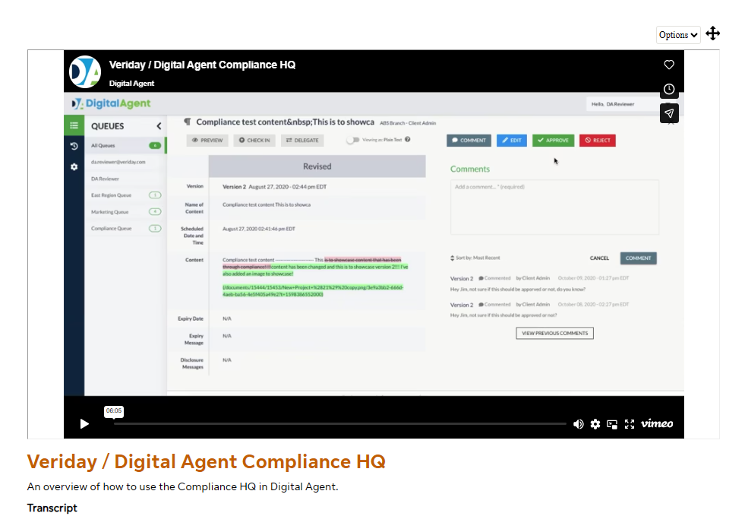Image resolution: width=748 pixels, height=529 pixels.
Task: Click the paragraph icon before content title
Action: point(188,122)
